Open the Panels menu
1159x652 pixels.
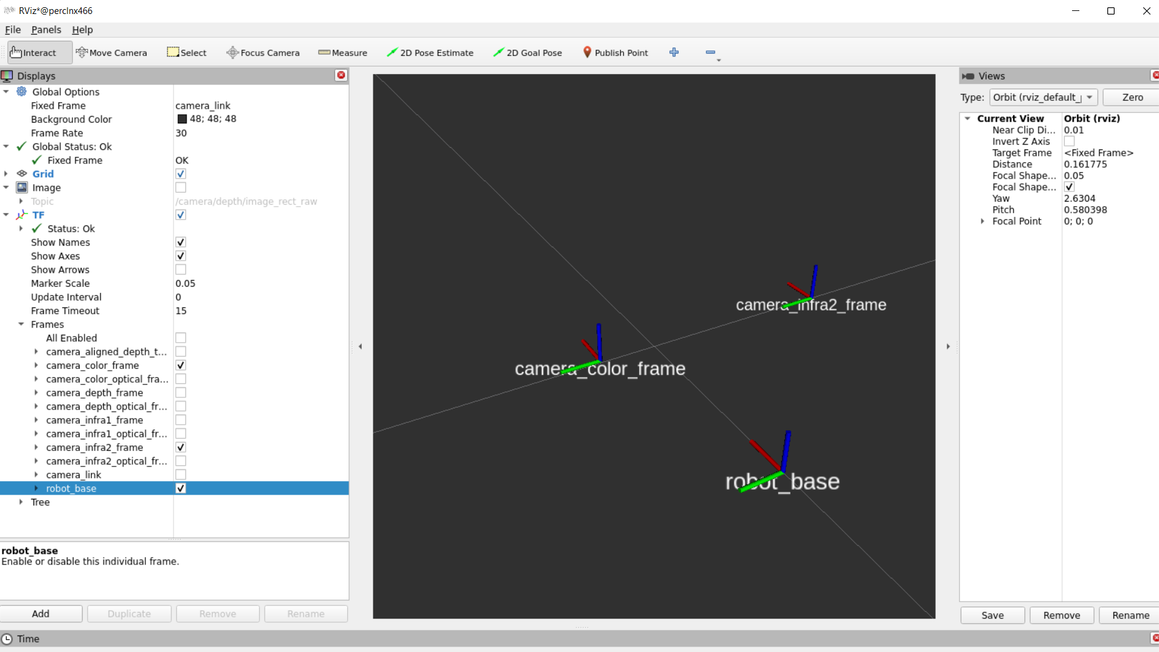pos(46,30)
